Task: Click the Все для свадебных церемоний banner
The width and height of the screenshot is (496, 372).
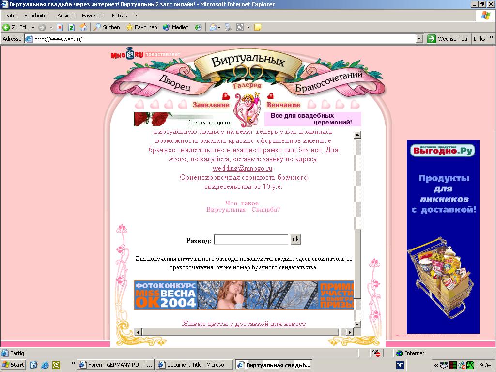Action: click(312, 119)
